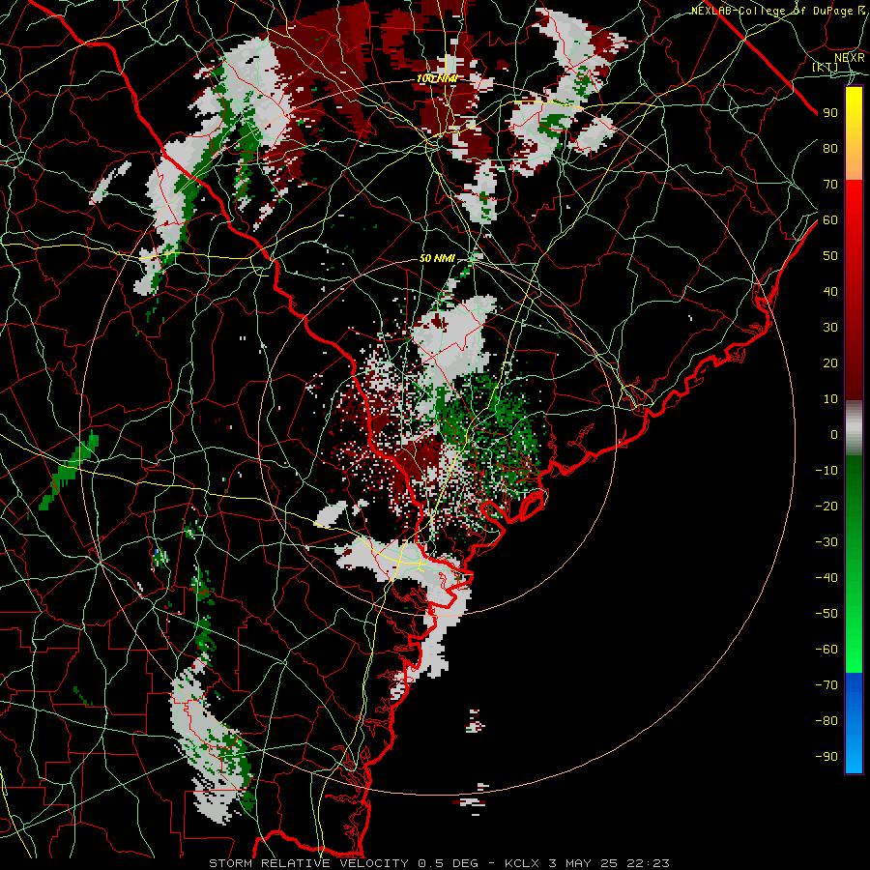
Task: Select the -90 value on velocity scale
Action: 826,757
